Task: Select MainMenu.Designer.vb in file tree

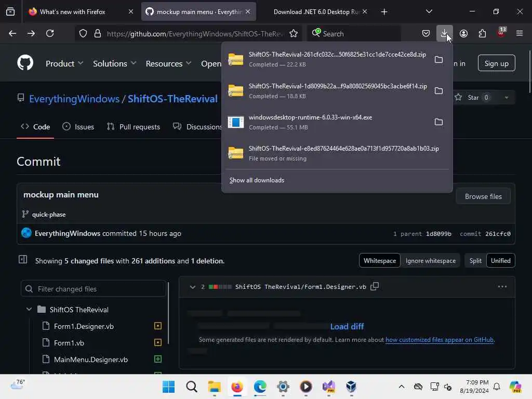Action: 90,360
